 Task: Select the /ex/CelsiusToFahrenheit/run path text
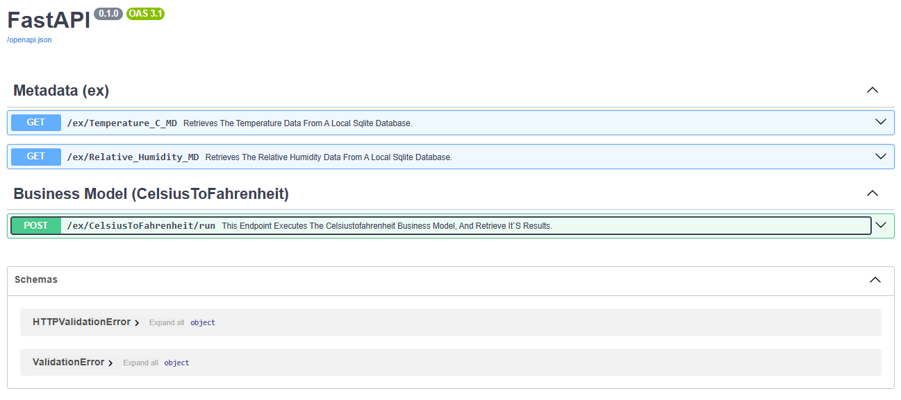[142, 226]
